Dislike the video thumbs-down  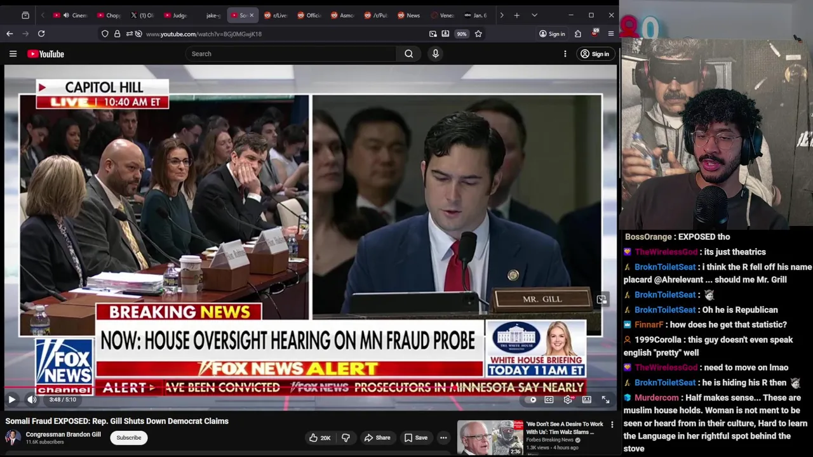click(x=346, y=437)
